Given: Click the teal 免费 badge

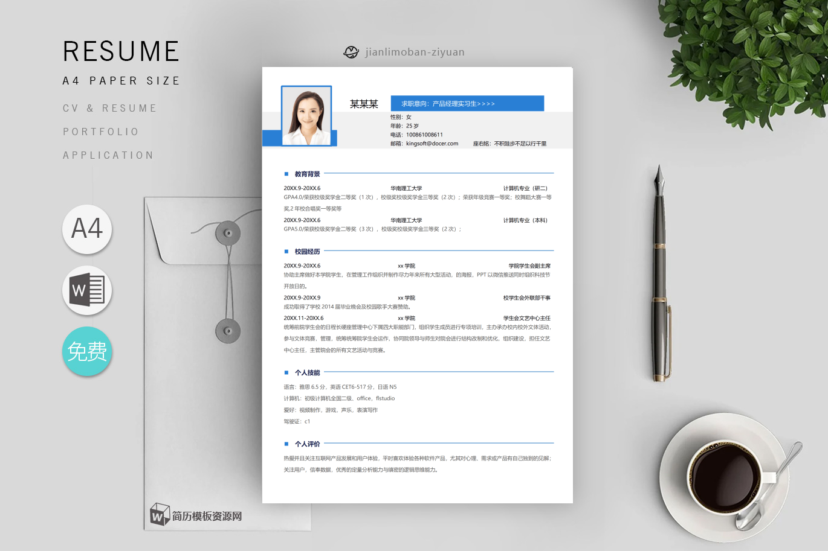Looking at the screenshot, I should pos(87,351).
